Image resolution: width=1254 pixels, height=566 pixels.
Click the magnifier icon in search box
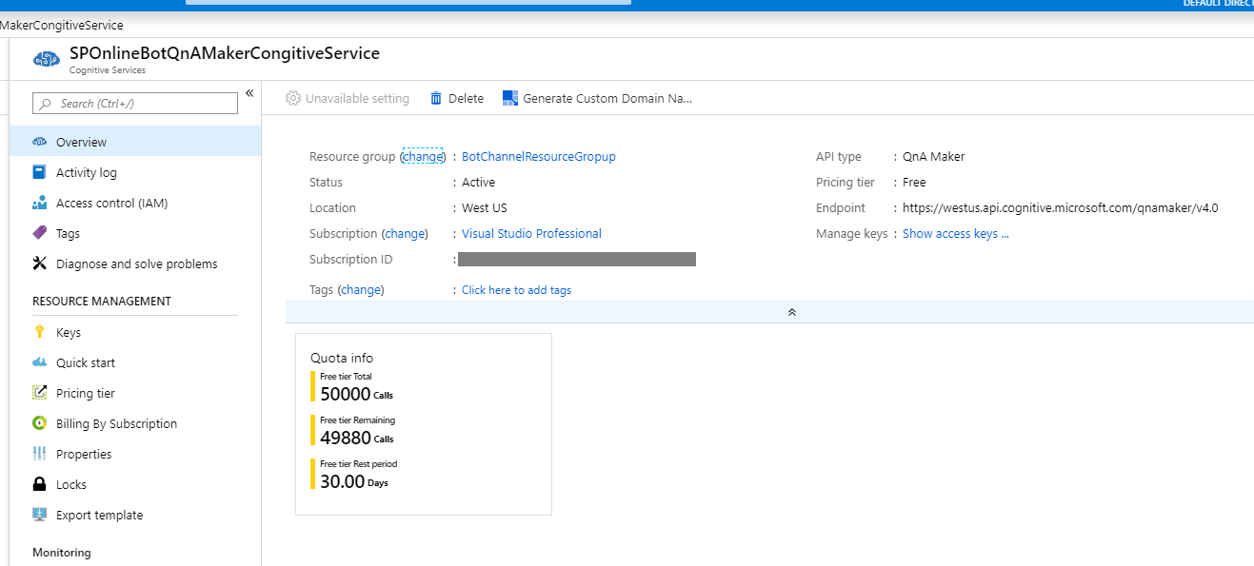coord(45,104)
